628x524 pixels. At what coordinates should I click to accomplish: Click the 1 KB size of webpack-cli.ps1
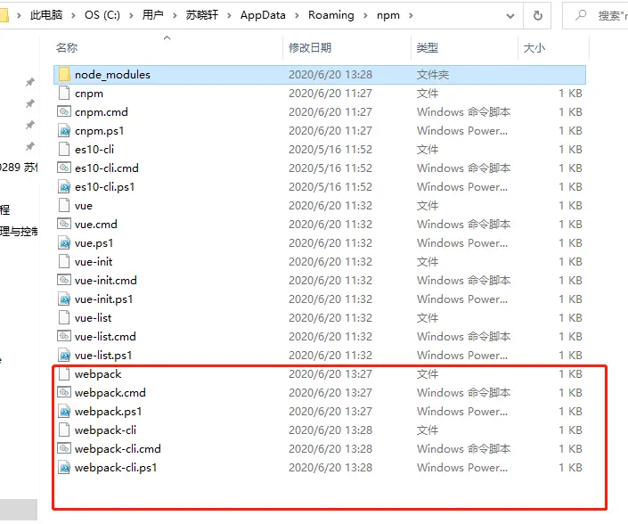570,468
